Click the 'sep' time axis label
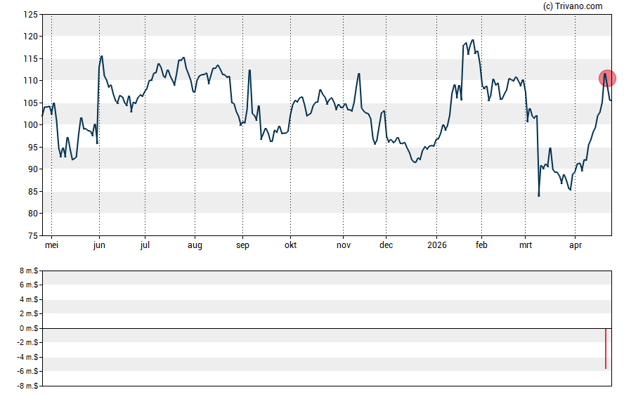The image size is (624, 397). tap(242, 246)
